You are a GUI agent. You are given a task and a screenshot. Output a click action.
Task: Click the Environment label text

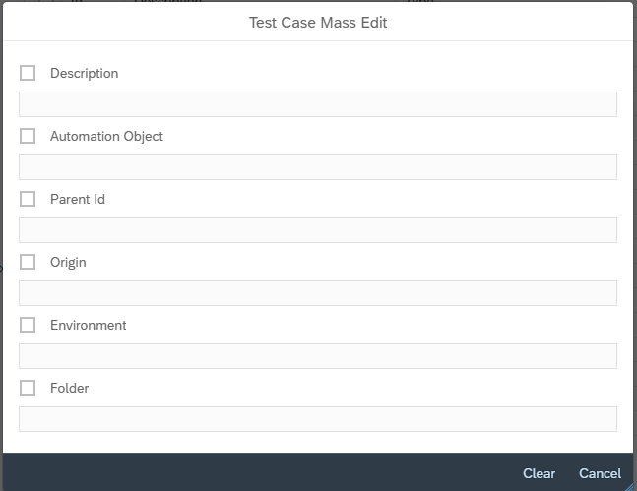(x=88, y=325)
